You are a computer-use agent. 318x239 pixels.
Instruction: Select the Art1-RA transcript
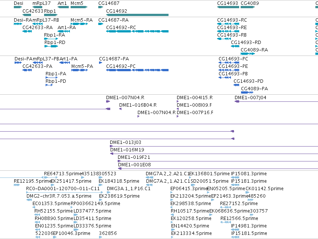(64, 31)
